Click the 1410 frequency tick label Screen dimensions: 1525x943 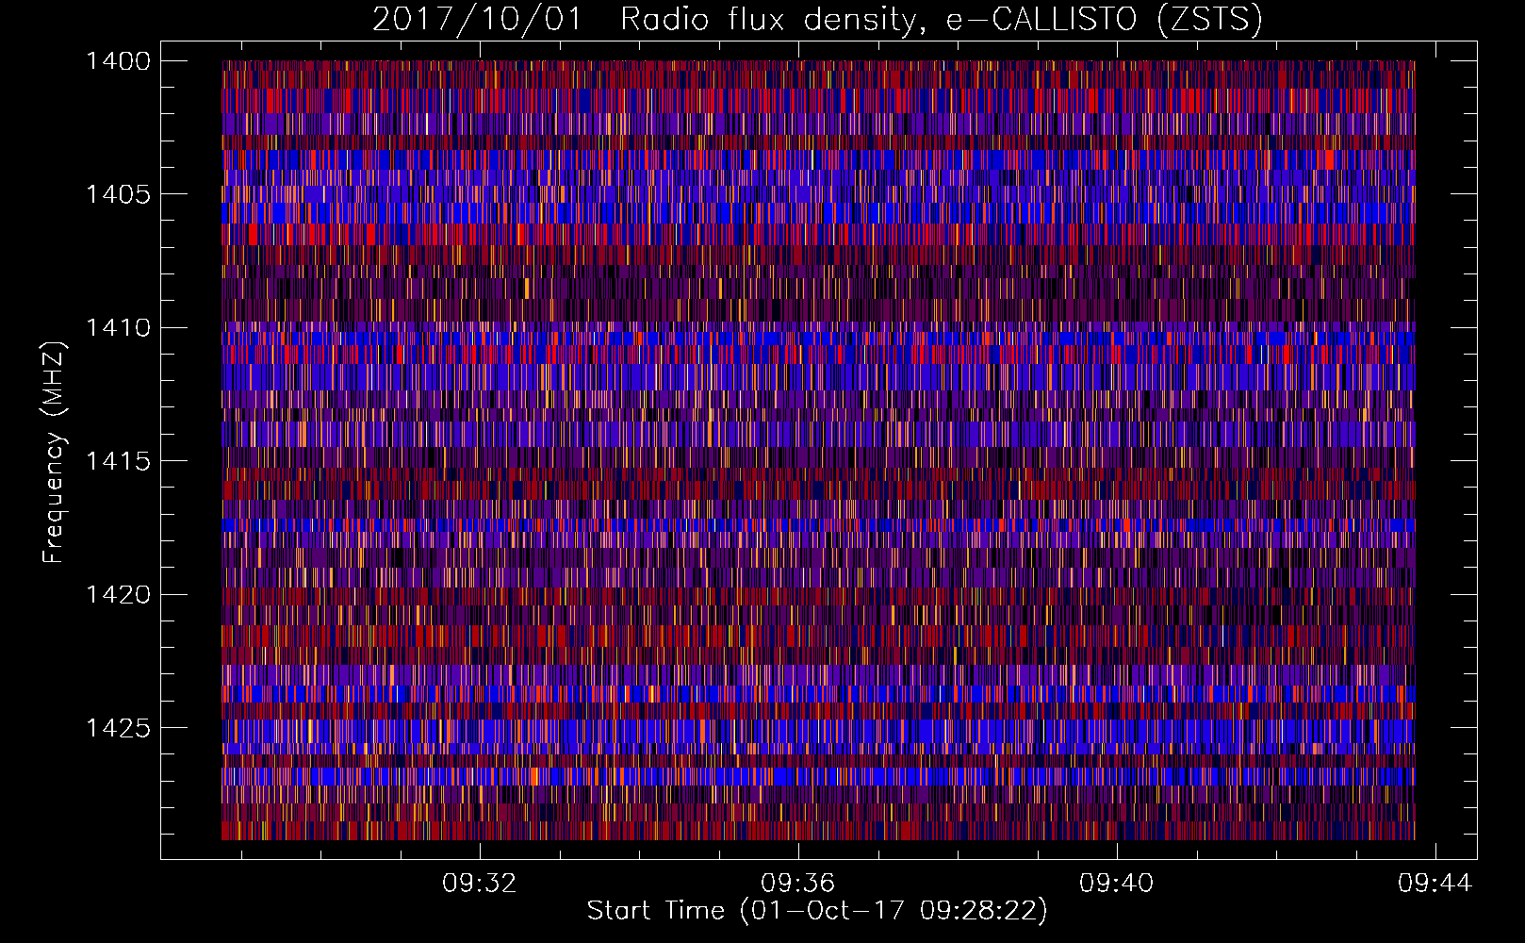point(118,328)
